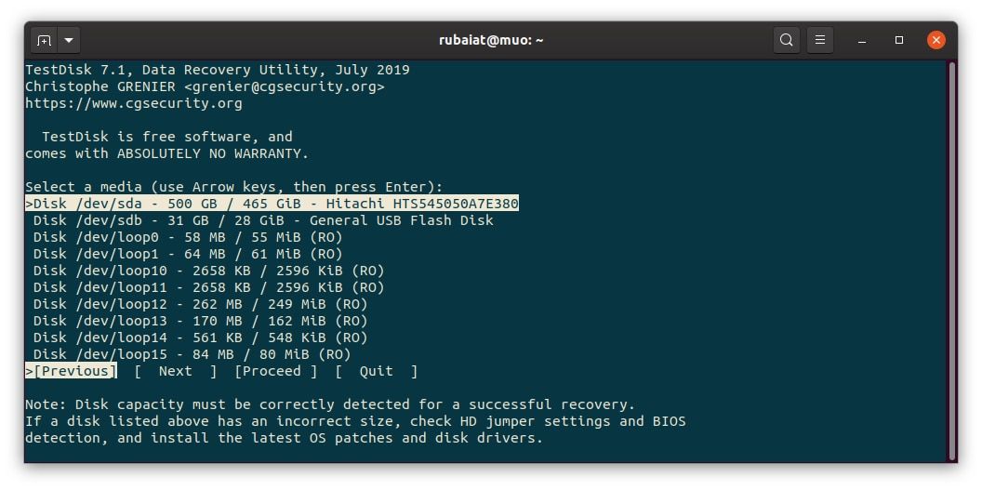
Task: Select the Previous option
Action: 74,371
